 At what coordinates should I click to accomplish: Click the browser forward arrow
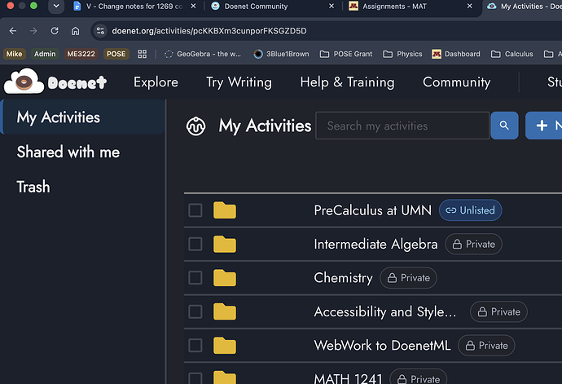point(33,31)
